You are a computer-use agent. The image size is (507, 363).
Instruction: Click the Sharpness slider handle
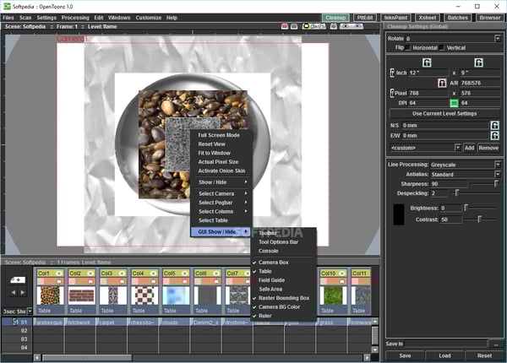496,184
